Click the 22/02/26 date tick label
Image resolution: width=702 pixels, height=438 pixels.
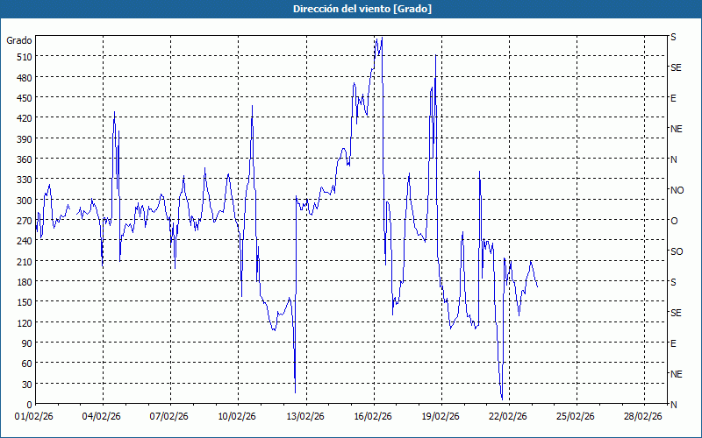[x=507, y=417]
